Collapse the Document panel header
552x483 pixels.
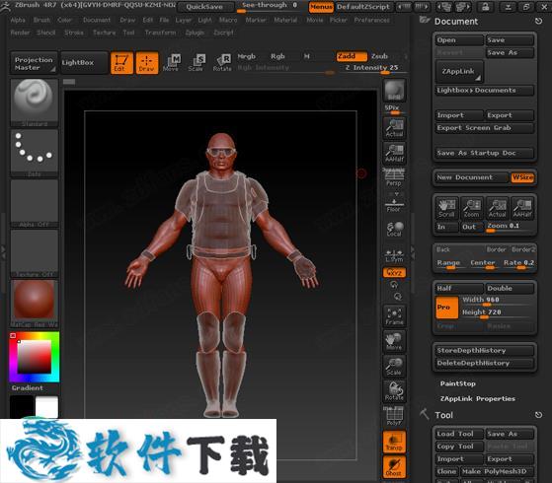click(x=456, y=22)
